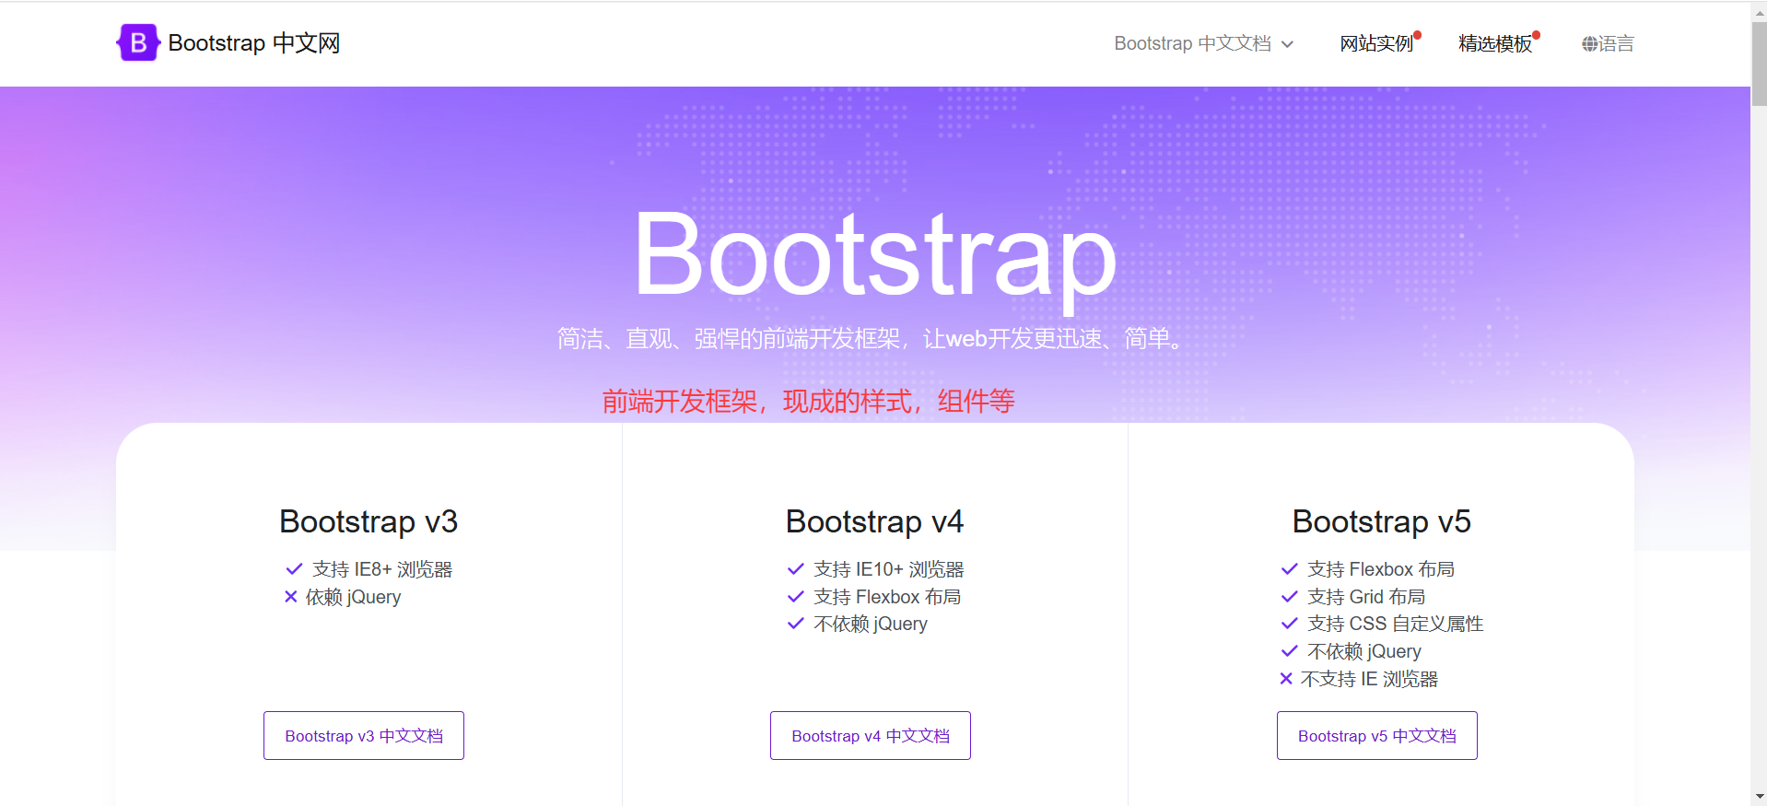The width and height of the screenshot is (1767, 806).
Task: Click text 依赖 jQuery in v3 card
Action: pos(353,597)
